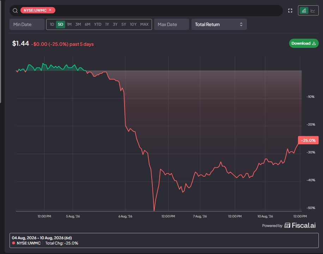Click the -10% axis label
Image resolution: width=323 pixels, height=254 pixels.
[x=310, y=97]
